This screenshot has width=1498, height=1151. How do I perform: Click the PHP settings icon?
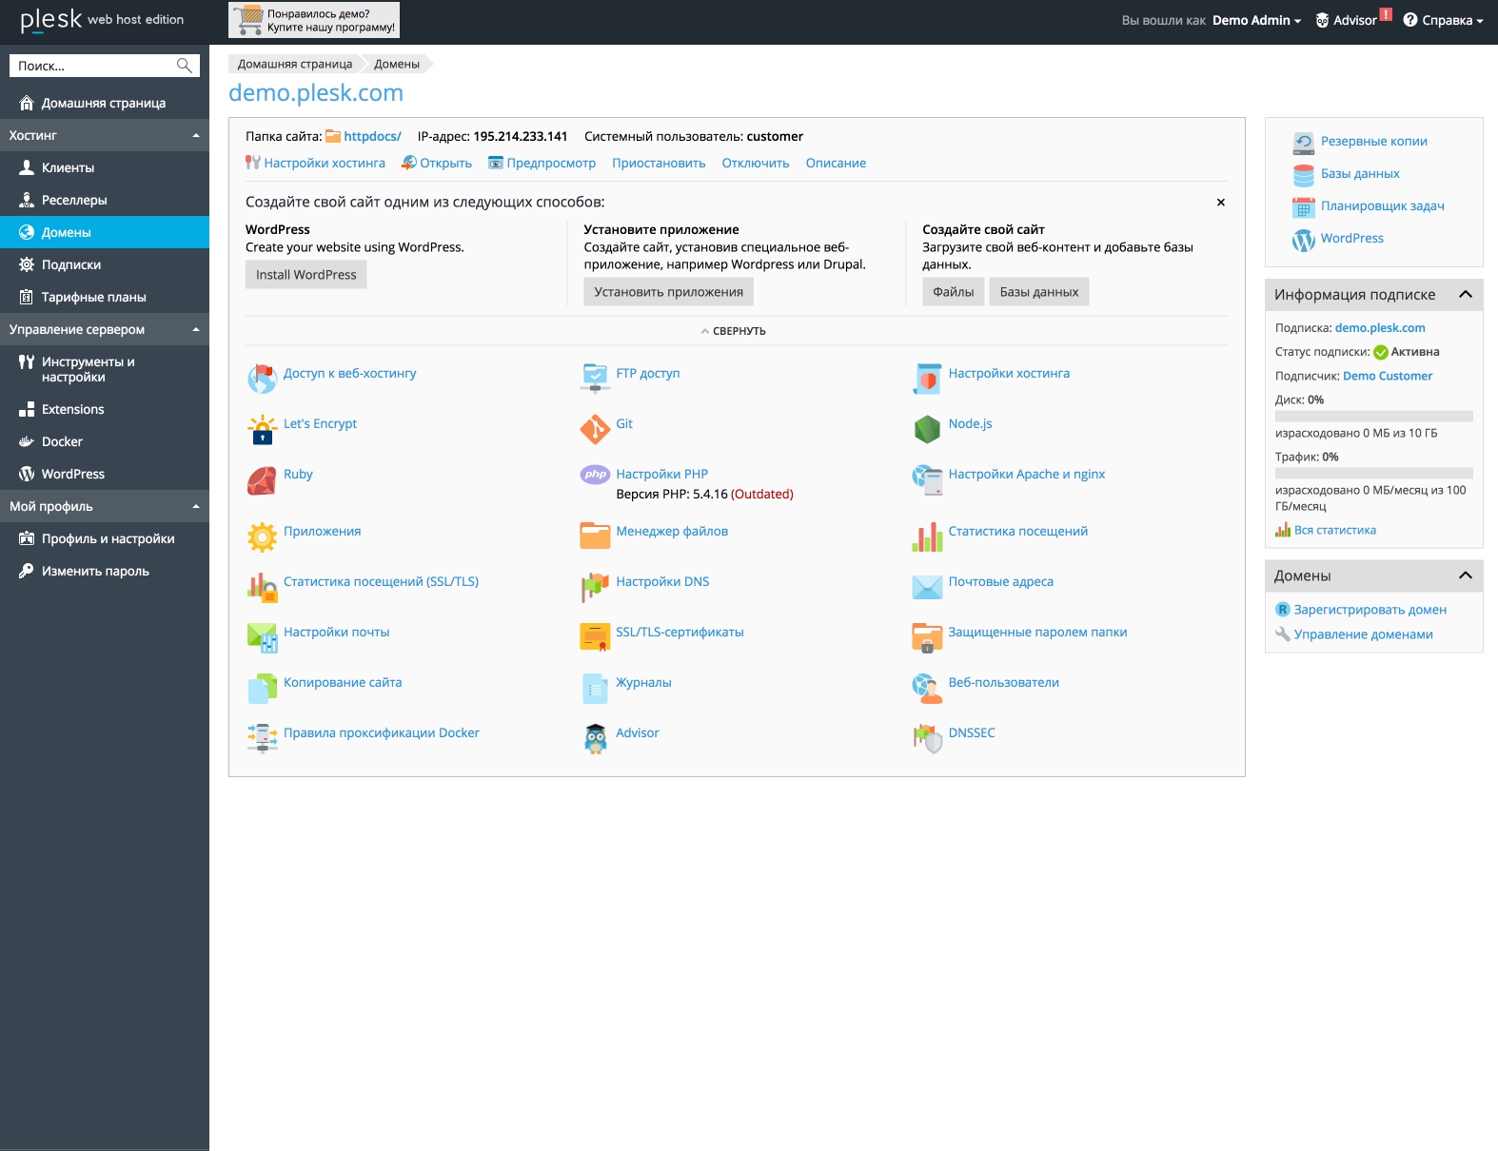[595, 475]
